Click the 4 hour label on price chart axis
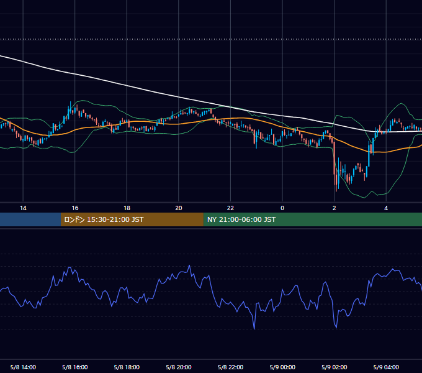This screenshot has width=422, height=373. click(386, 208)
